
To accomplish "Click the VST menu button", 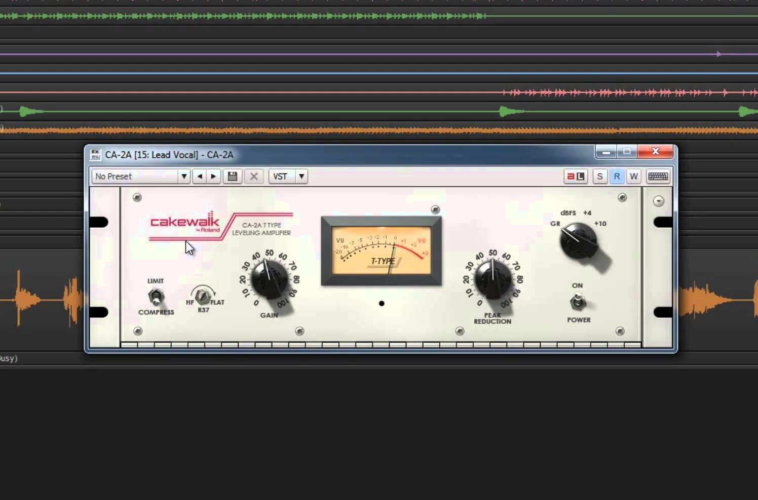I will pyautogui.click(x=280, y=176).
